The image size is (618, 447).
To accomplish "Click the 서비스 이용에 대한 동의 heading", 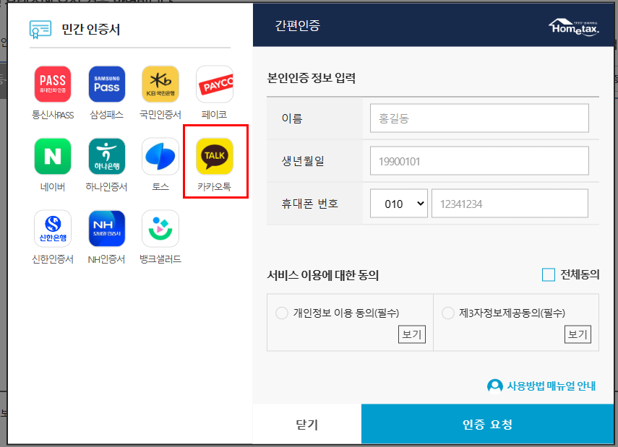I will 323,275.
